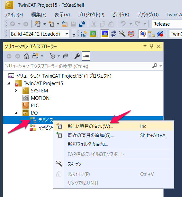The image size is (182, 197).
Task: Click the Home icon in Solution Explorer
Action: click(26, 56)
